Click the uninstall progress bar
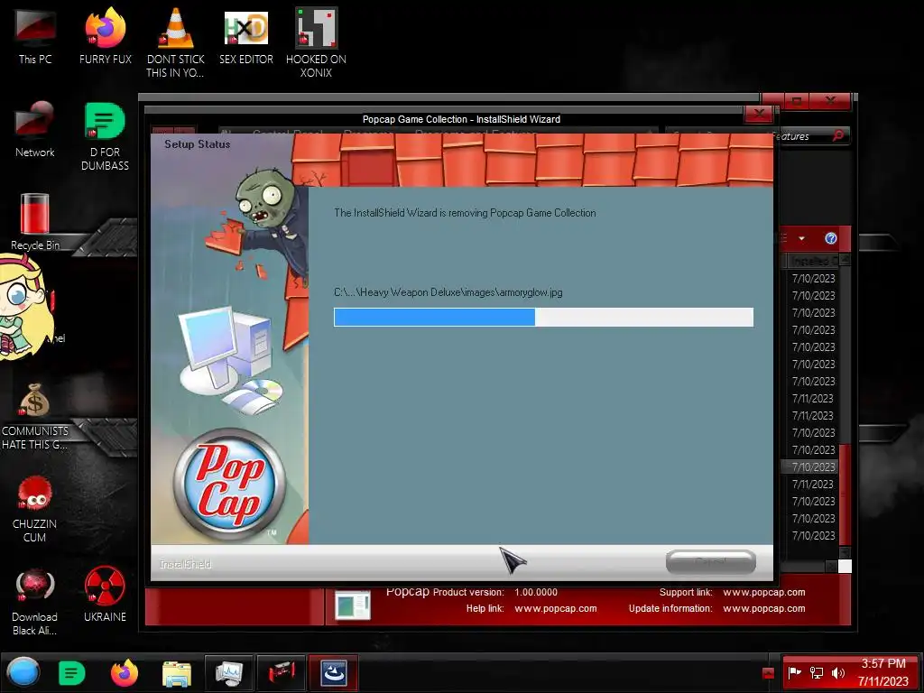924x693 pixels. click(543, 317)
